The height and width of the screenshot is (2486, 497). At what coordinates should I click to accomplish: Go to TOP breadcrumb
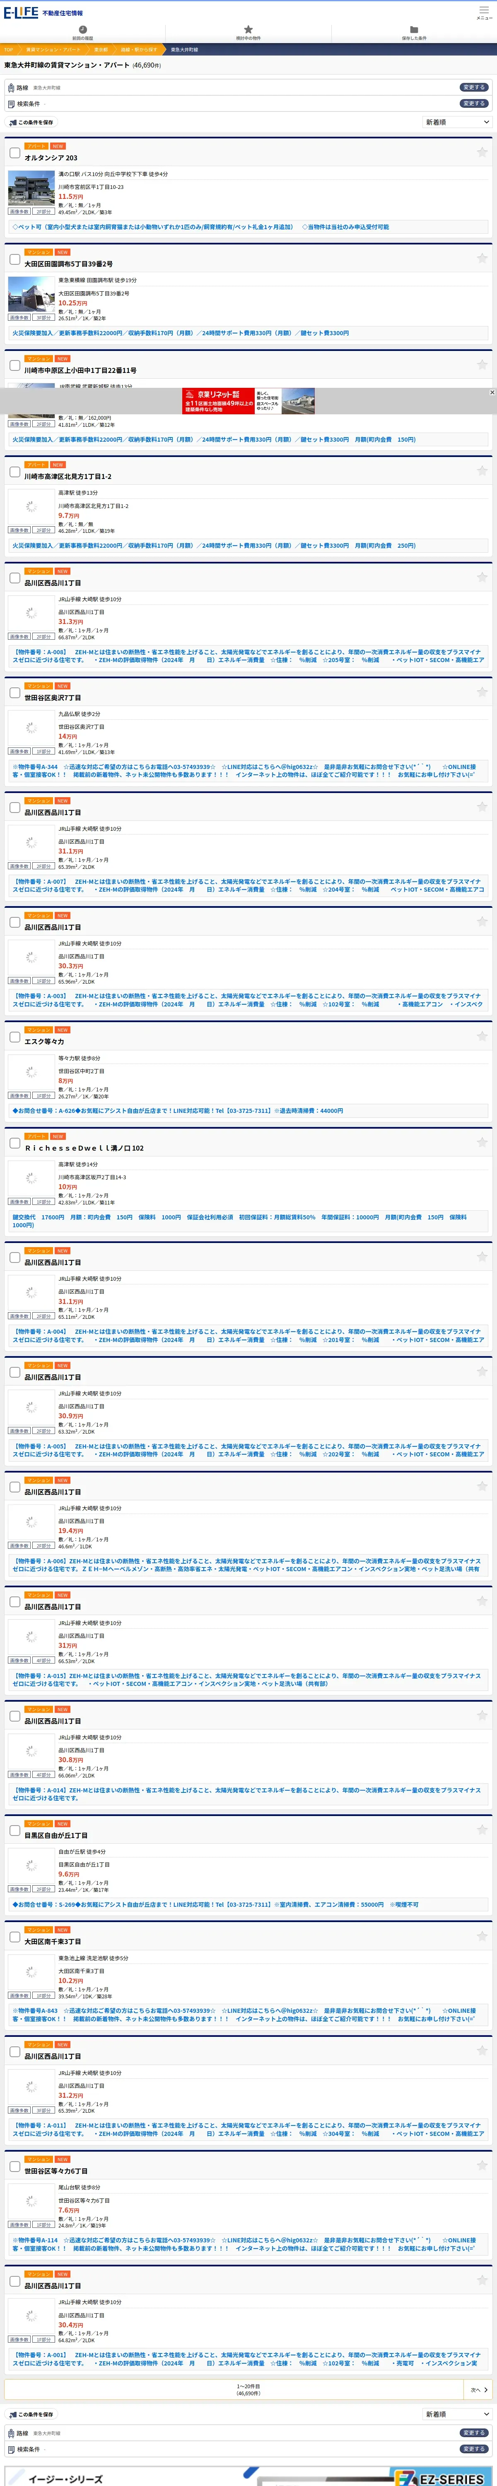coord(9,49)
